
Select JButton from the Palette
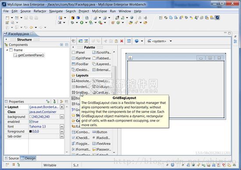[100, 132]
